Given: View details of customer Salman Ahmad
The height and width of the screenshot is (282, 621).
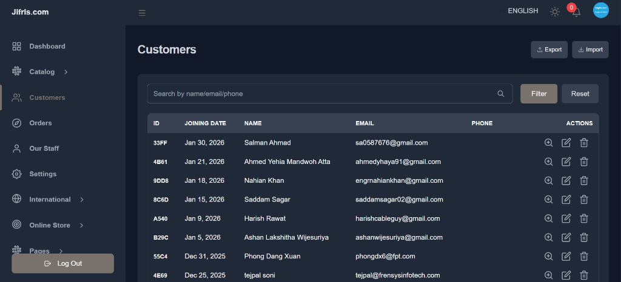Looking at the screenshot, I should [x=548, y=143].
